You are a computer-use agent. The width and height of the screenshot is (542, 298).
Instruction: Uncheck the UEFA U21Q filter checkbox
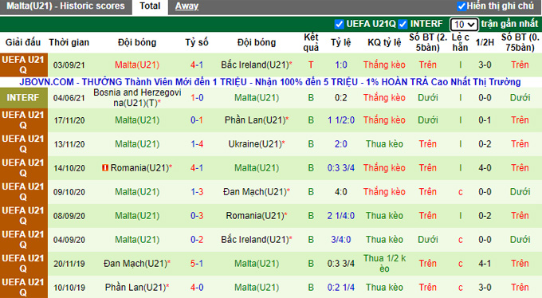pyautogui.click(x=339, y=24)
